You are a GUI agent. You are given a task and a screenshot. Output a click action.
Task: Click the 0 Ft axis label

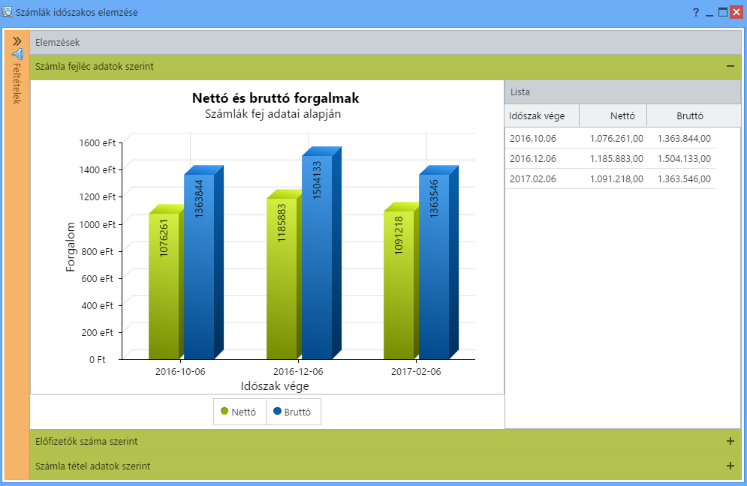coord(97,360)
